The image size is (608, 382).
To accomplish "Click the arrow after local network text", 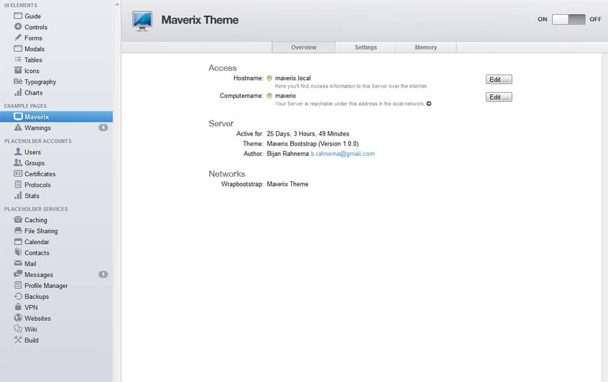I will [429, 104].
